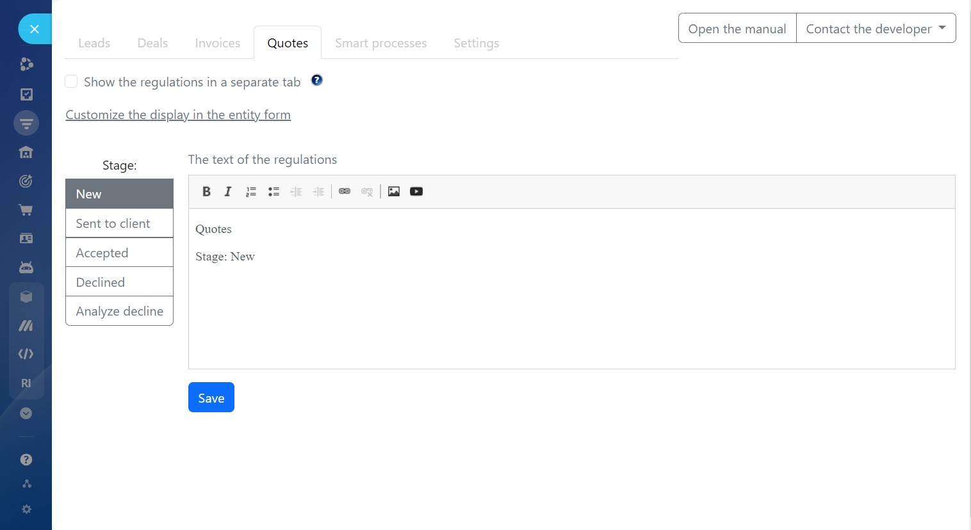
Task: Click the insert link icon
Action: click(345, 191)
